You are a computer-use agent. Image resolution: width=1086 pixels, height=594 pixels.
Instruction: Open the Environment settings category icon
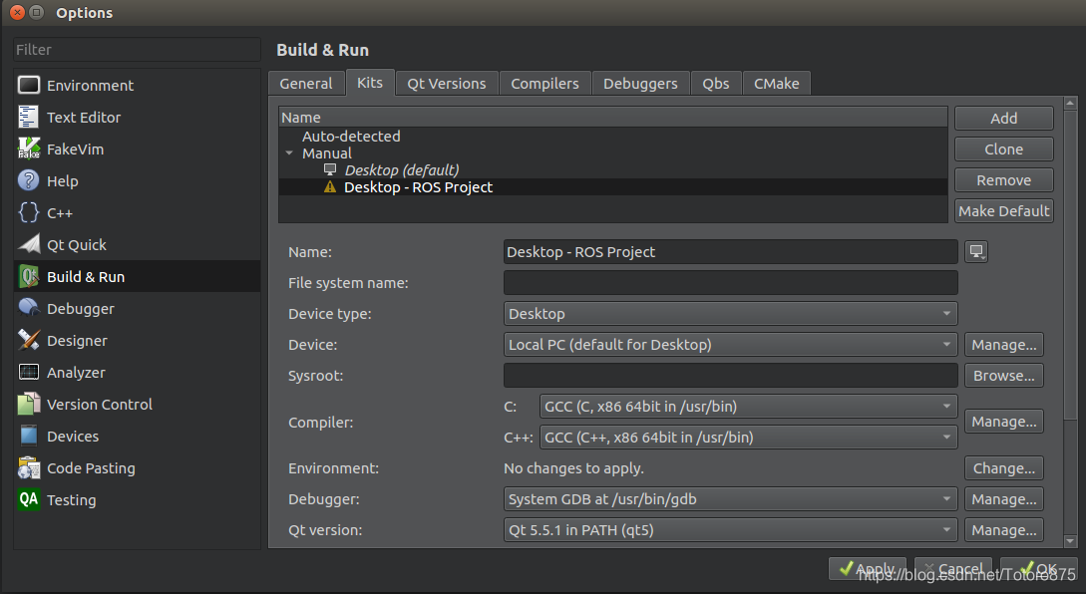coord(28,85)
